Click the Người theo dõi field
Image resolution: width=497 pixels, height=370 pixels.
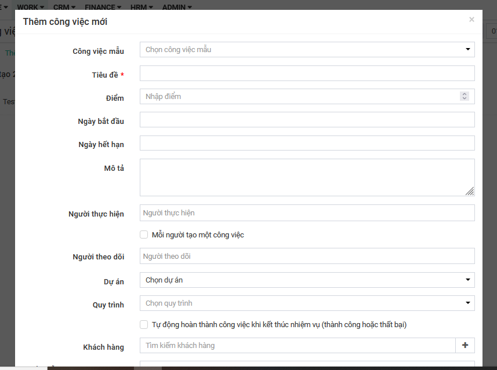coord(307,256)
